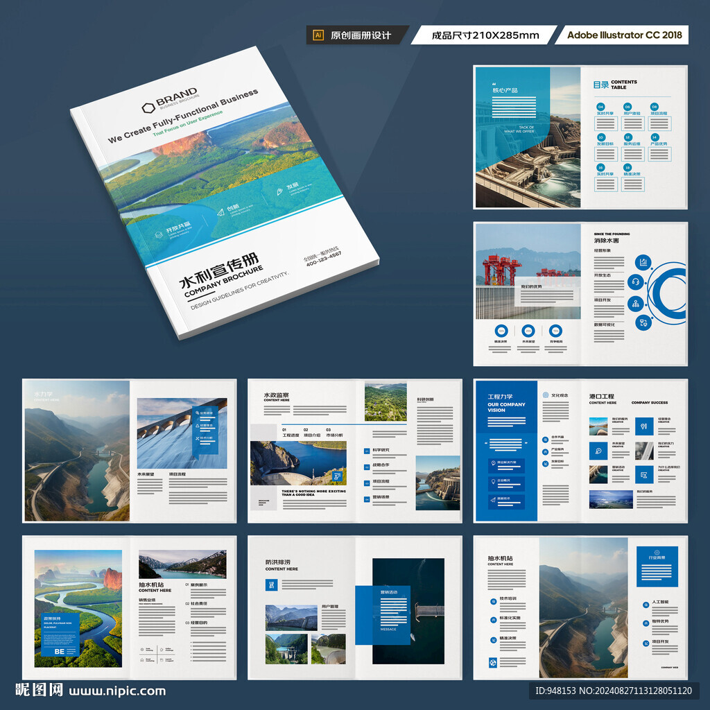
Task: Click the 港口工程 heading
Action: [601, 396]
